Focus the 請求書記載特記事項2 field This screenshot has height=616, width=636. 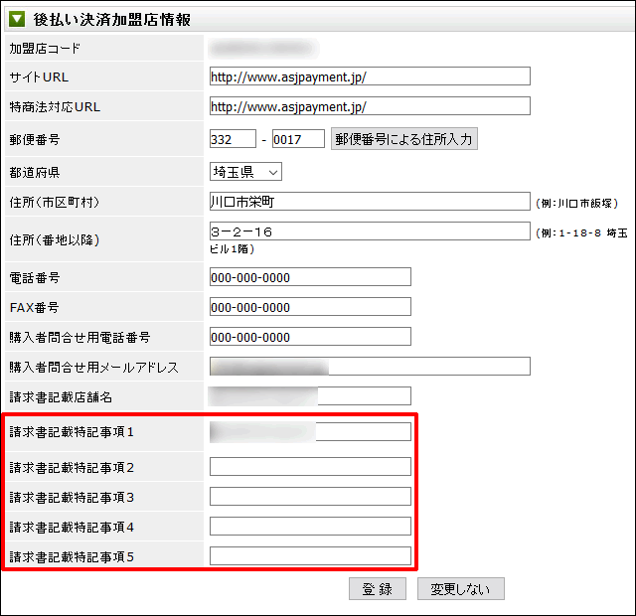310,467
